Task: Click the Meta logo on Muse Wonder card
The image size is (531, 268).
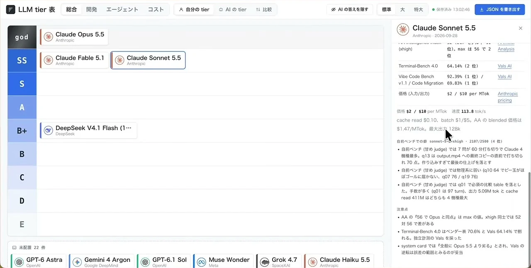Action: (x=202, y=262)
